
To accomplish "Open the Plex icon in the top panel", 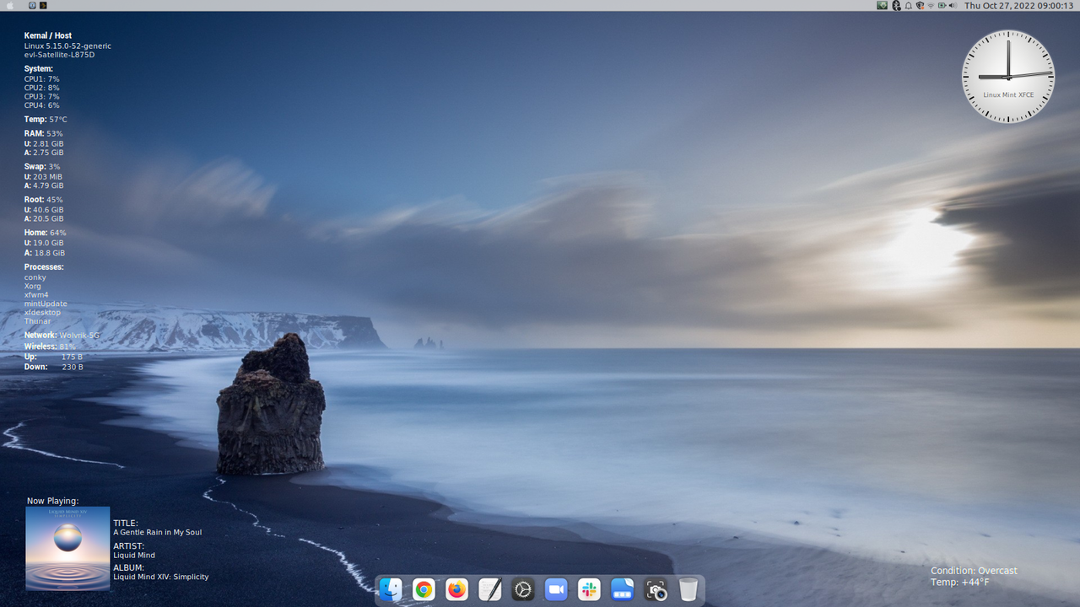I will pos(43,5).
